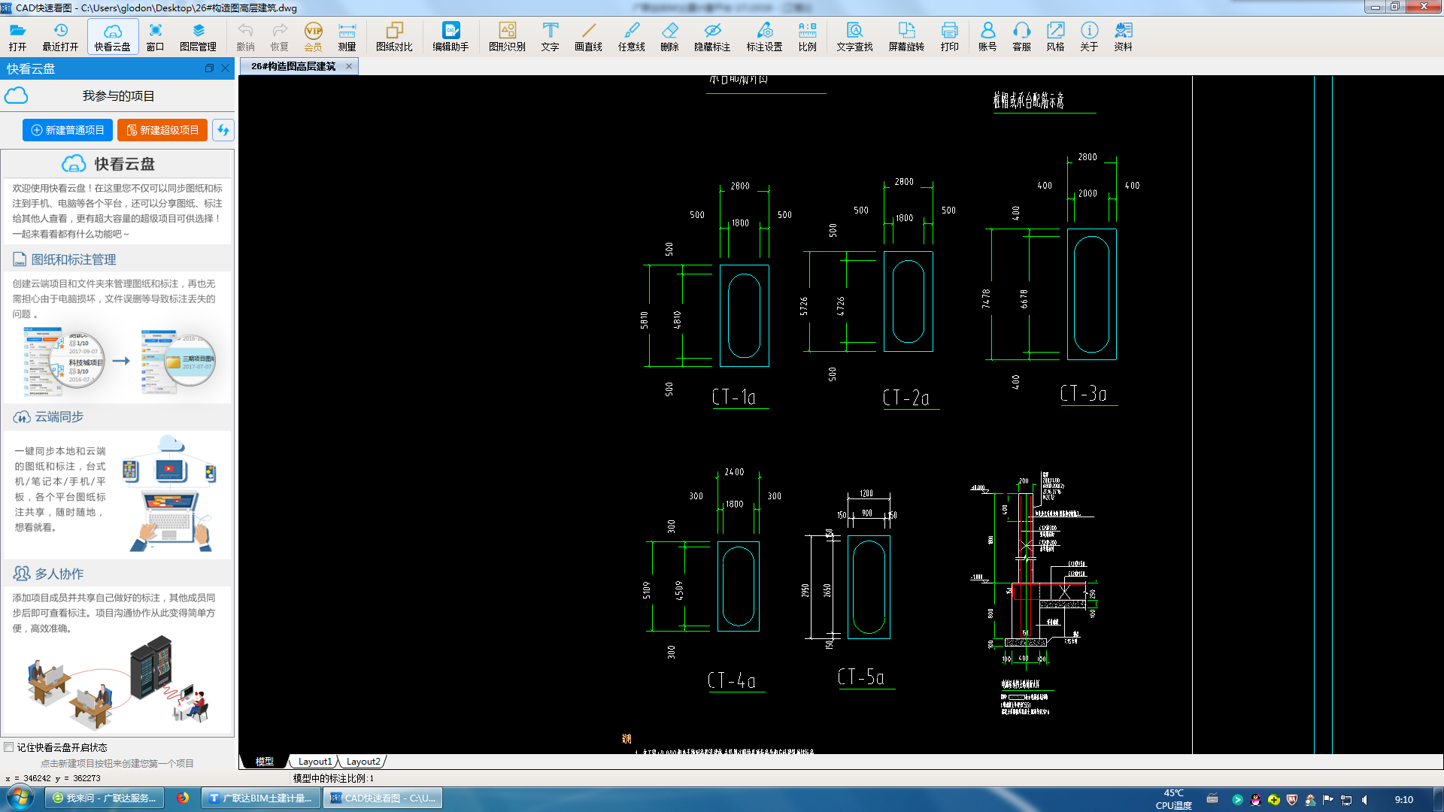Open Firefox from the taskbar
This screenshot has height=812, width=1444.
tap(183, 798)
